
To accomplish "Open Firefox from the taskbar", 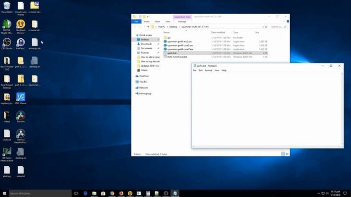I will [x=121, y=193].
